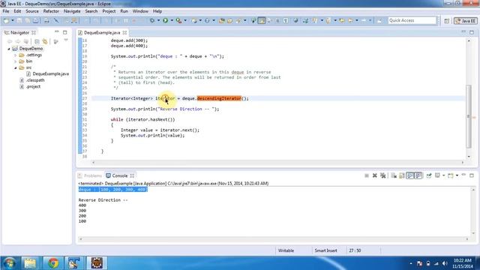480x270 pixels.
Task: Click the editor vertical scrollbar thumb
Action: 468,116
